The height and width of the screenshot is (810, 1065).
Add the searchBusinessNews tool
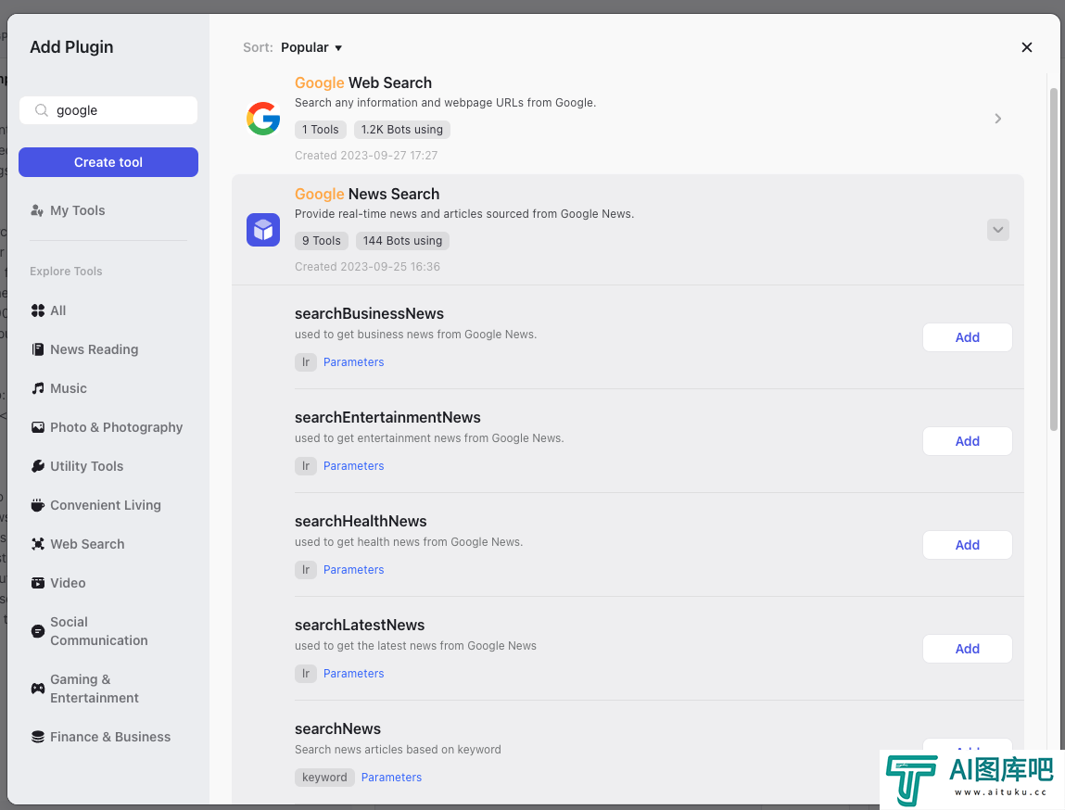[x=967, y=337]
